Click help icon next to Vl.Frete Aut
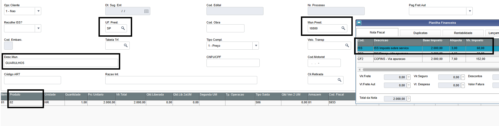The height and width of the screenshot is (126, 499). point(409,85)
